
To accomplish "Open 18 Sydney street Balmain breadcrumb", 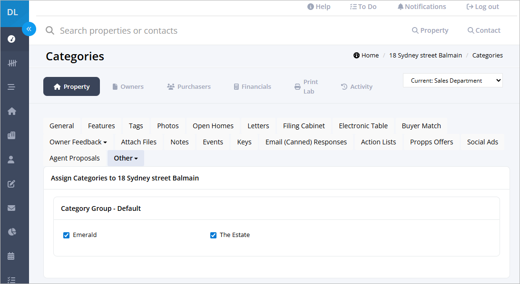I will 425,55.
